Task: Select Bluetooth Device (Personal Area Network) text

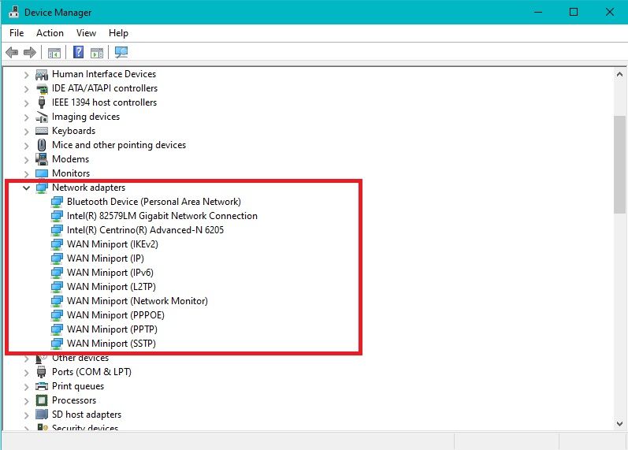Action: (x=154, y=202)
